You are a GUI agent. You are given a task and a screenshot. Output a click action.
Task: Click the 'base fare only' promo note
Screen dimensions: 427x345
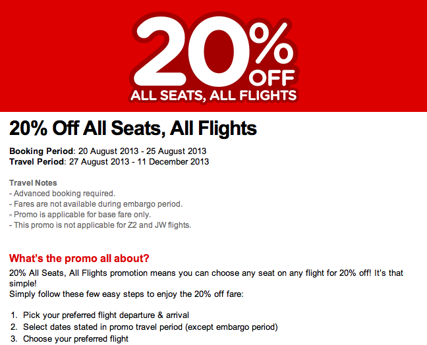tap(80, 215)
